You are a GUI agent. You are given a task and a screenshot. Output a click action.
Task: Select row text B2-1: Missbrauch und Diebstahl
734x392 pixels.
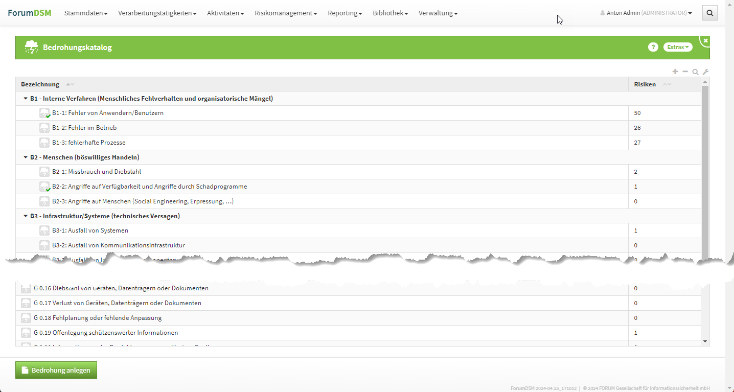97,172
